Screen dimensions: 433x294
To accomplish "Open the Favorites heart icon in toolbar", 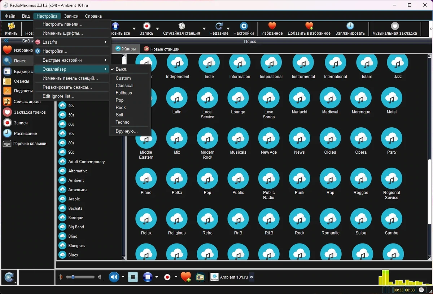I will point(272,26).
